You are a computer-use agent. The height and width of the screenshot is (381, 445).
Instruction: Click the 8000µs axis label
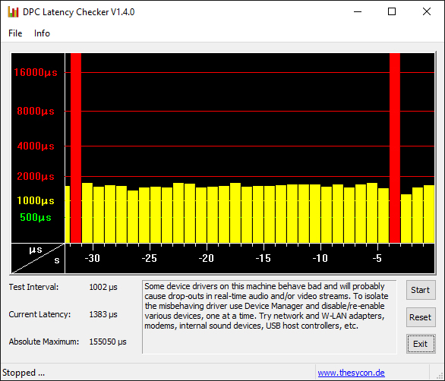pyautogui.click(x=36, y=111)
